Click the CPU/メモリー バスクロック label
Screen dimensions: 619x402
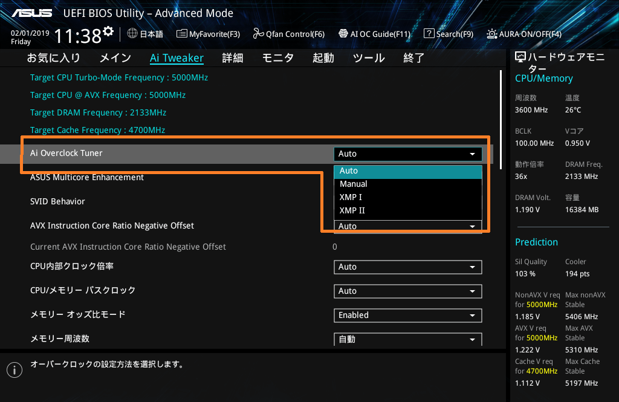83,290
